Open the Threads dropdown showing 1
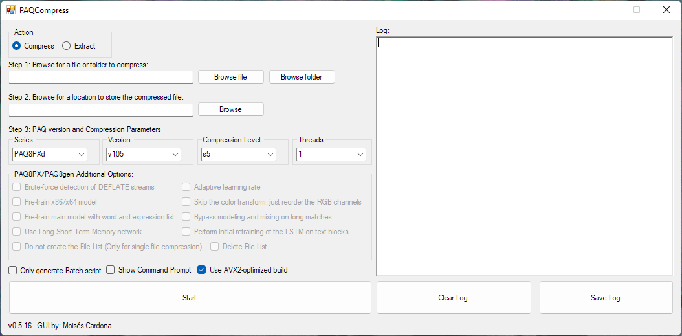 (x=331, y=154)
